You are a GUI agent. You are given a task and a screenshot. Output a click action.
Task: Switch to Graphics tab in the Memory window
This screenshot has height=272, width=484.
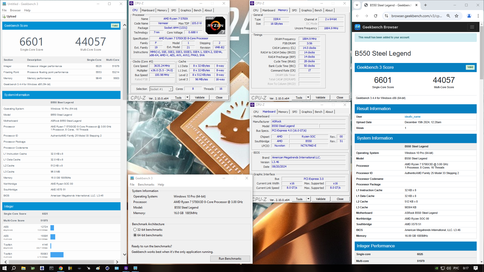pos(307,10)
